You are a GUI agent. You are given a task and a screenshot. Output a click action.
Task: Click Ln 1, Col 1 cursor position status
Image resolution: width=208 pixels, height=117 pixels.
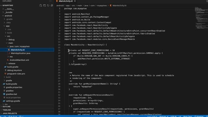pos(152,116)
